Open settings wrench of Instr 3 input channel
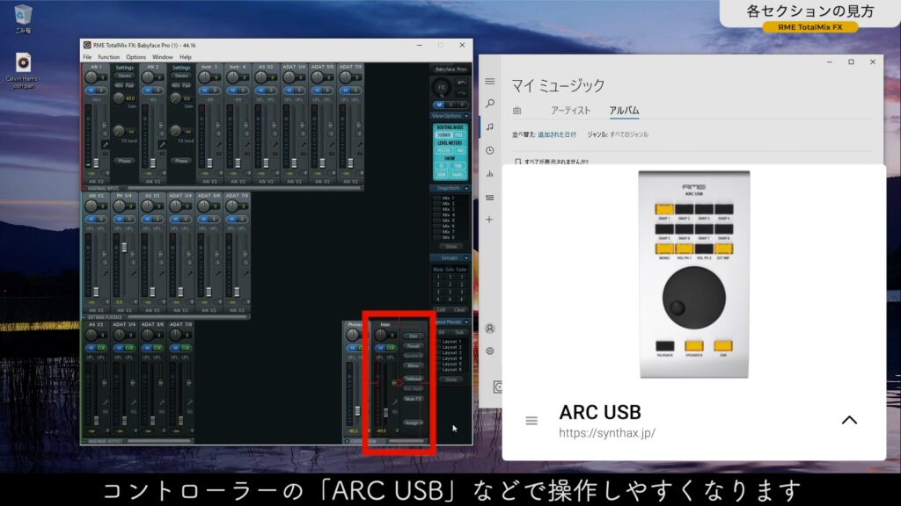This screenshot has height=506, width=901. [218, 145]
